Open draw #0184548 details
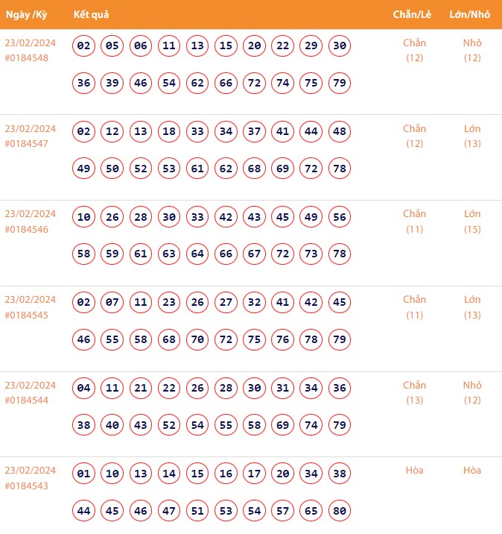This screenshot has width=502, height=534. click(27, 58)
